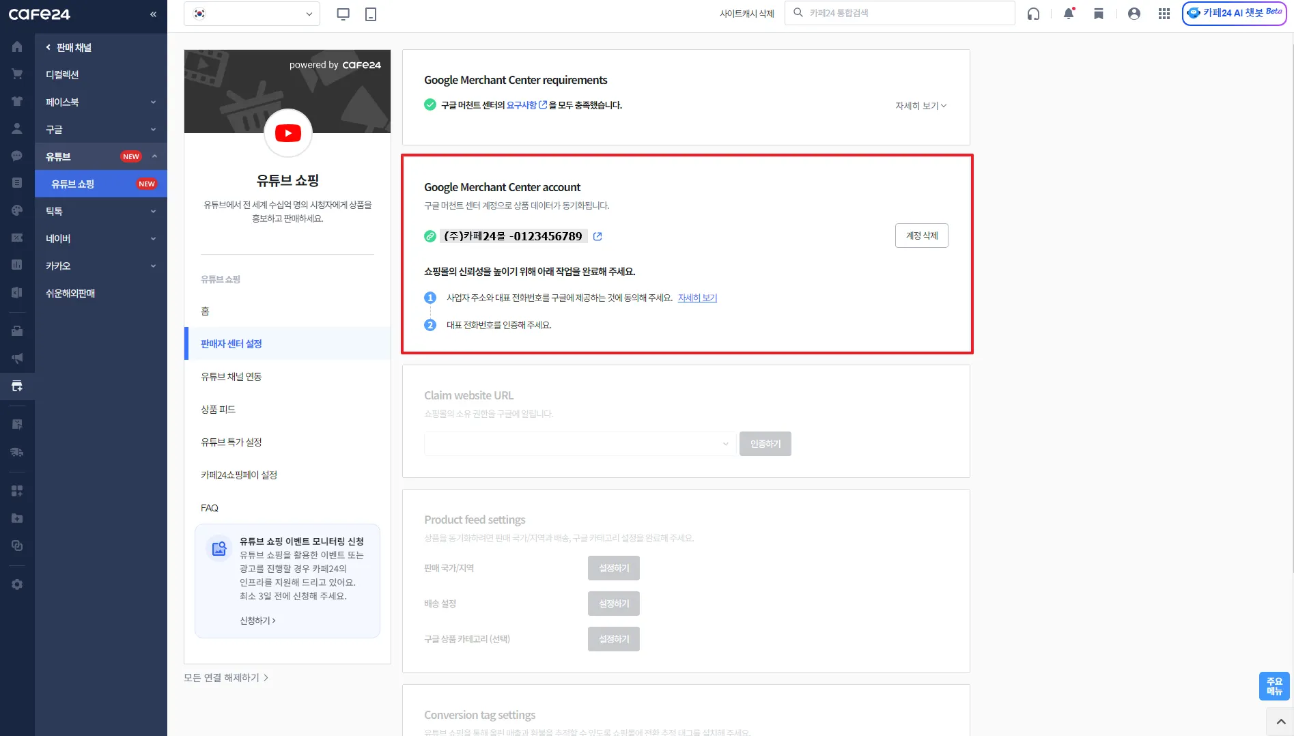Open the home icon in left rail
Image resolution: width=1294 pixels, height=736 pixels.
[17, 47]
